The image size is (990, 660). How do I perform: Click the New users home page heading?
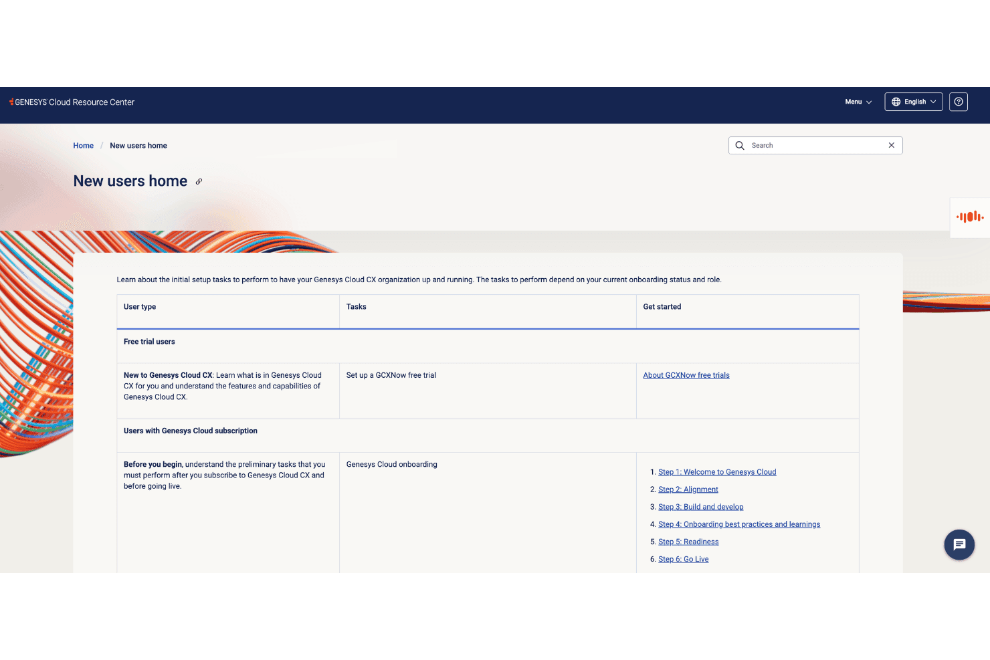point(130,181)
